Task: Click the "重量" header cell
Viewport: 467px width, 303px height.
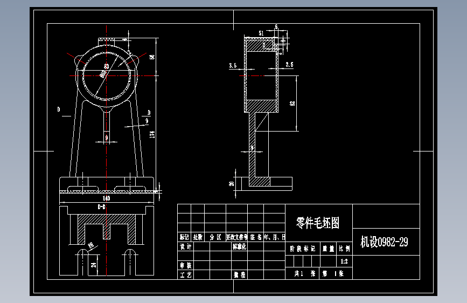Action: click(x=329, y=249)
